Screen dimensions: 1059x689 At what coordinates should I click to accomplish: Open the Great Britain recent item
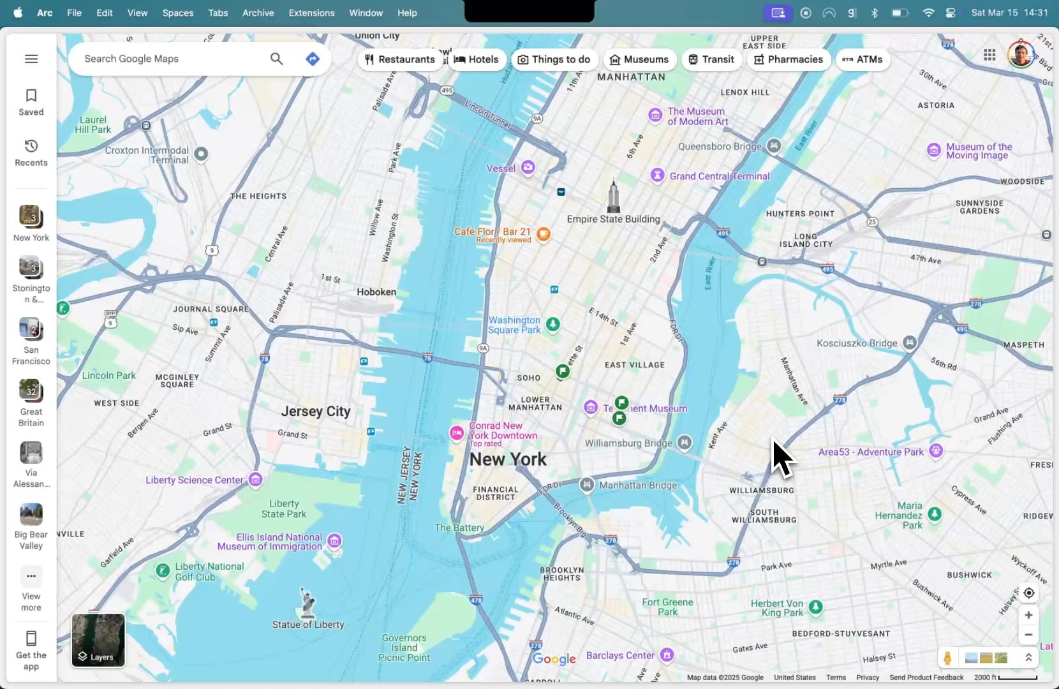click(x=31, y=403)
